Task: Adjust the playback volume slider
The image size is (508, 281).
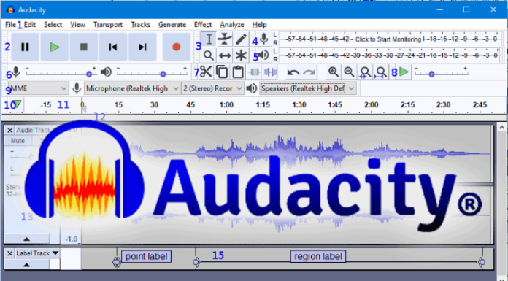Action: coord(152,74)
